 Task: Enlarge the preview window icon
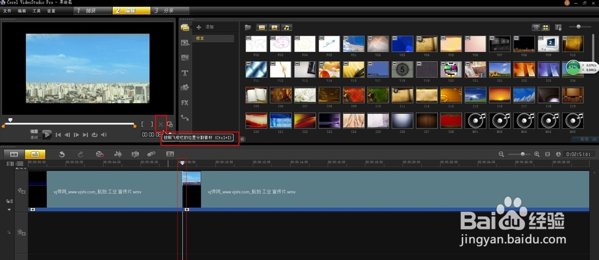(170, 125)
